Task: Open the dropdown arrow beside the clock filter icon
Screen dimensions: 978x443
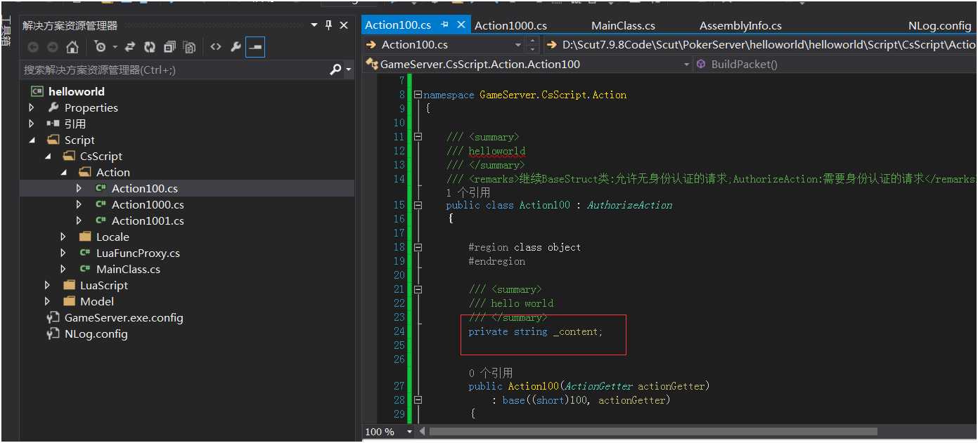Action: point(115,48)
